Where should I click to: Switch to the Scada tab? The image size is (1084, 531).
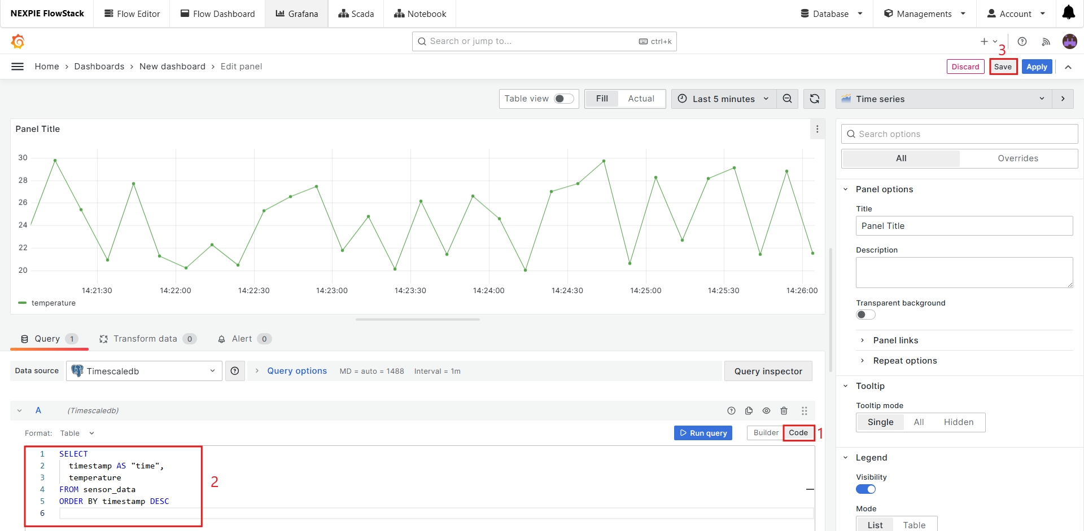pos(356,14)
